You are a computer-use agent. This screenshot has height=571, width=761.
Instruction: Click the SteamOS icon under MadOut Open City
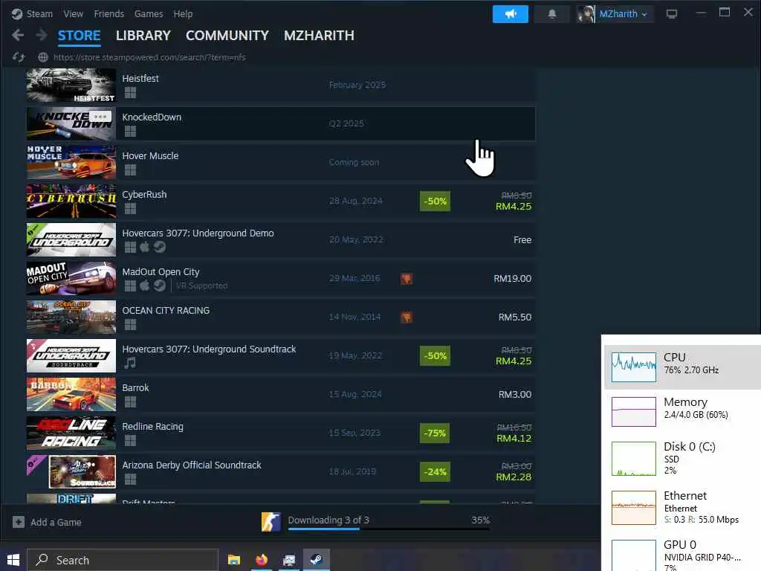point(160,285)
